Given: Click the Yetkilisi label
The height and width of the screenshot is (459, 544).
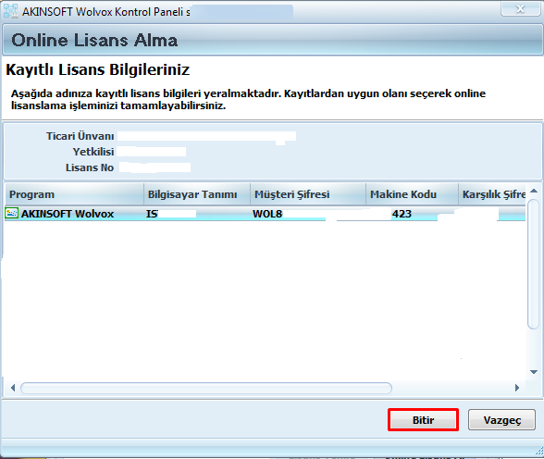Looking at the screenshot, I should (x=93, y=152).
